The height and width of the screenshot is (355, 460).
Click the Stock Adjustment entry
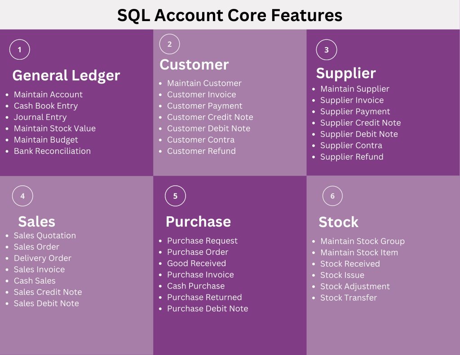pyautogui.click(x=355, y=286)
